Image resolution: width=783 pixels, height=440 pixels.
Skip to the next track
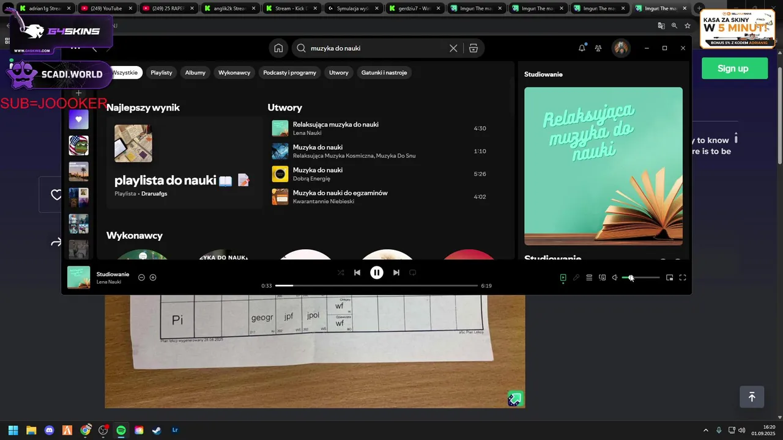click(x=396, y=273)
